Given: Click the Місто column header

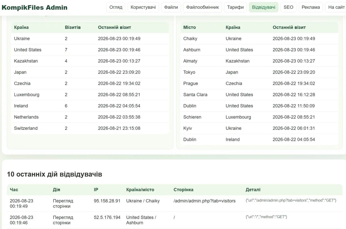Looking at the screenshot, I should (189, 27).
